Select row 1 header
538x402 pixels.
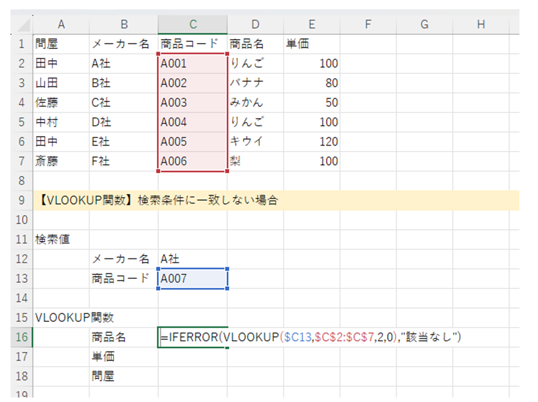[x=22, y=44]
